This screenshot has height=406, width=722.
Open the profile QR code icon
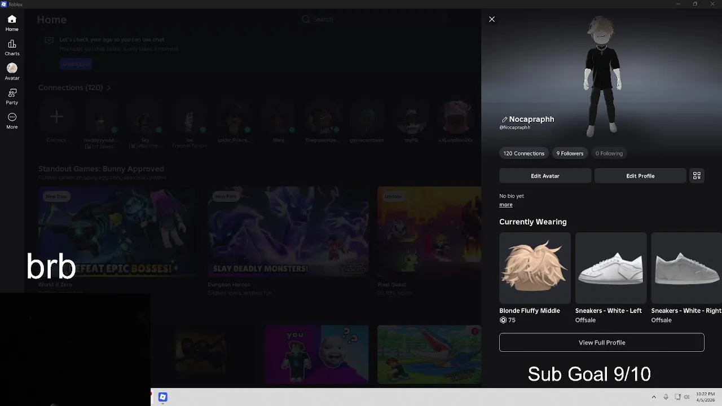click(697, 176)
